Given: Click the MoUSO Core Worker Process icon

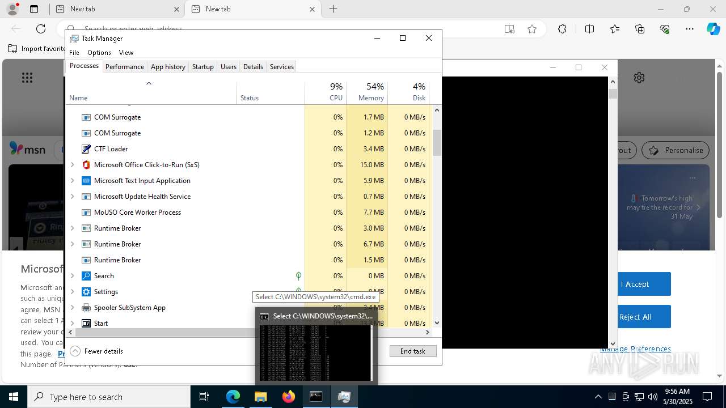Looking at the screenshot, I should point(86,212).
